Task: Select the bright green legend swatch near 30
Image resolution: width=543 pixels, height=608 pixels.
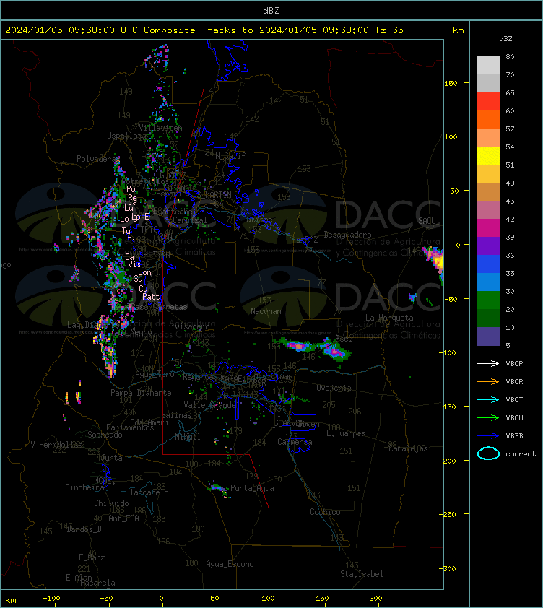Action: [x=488, y=300]
